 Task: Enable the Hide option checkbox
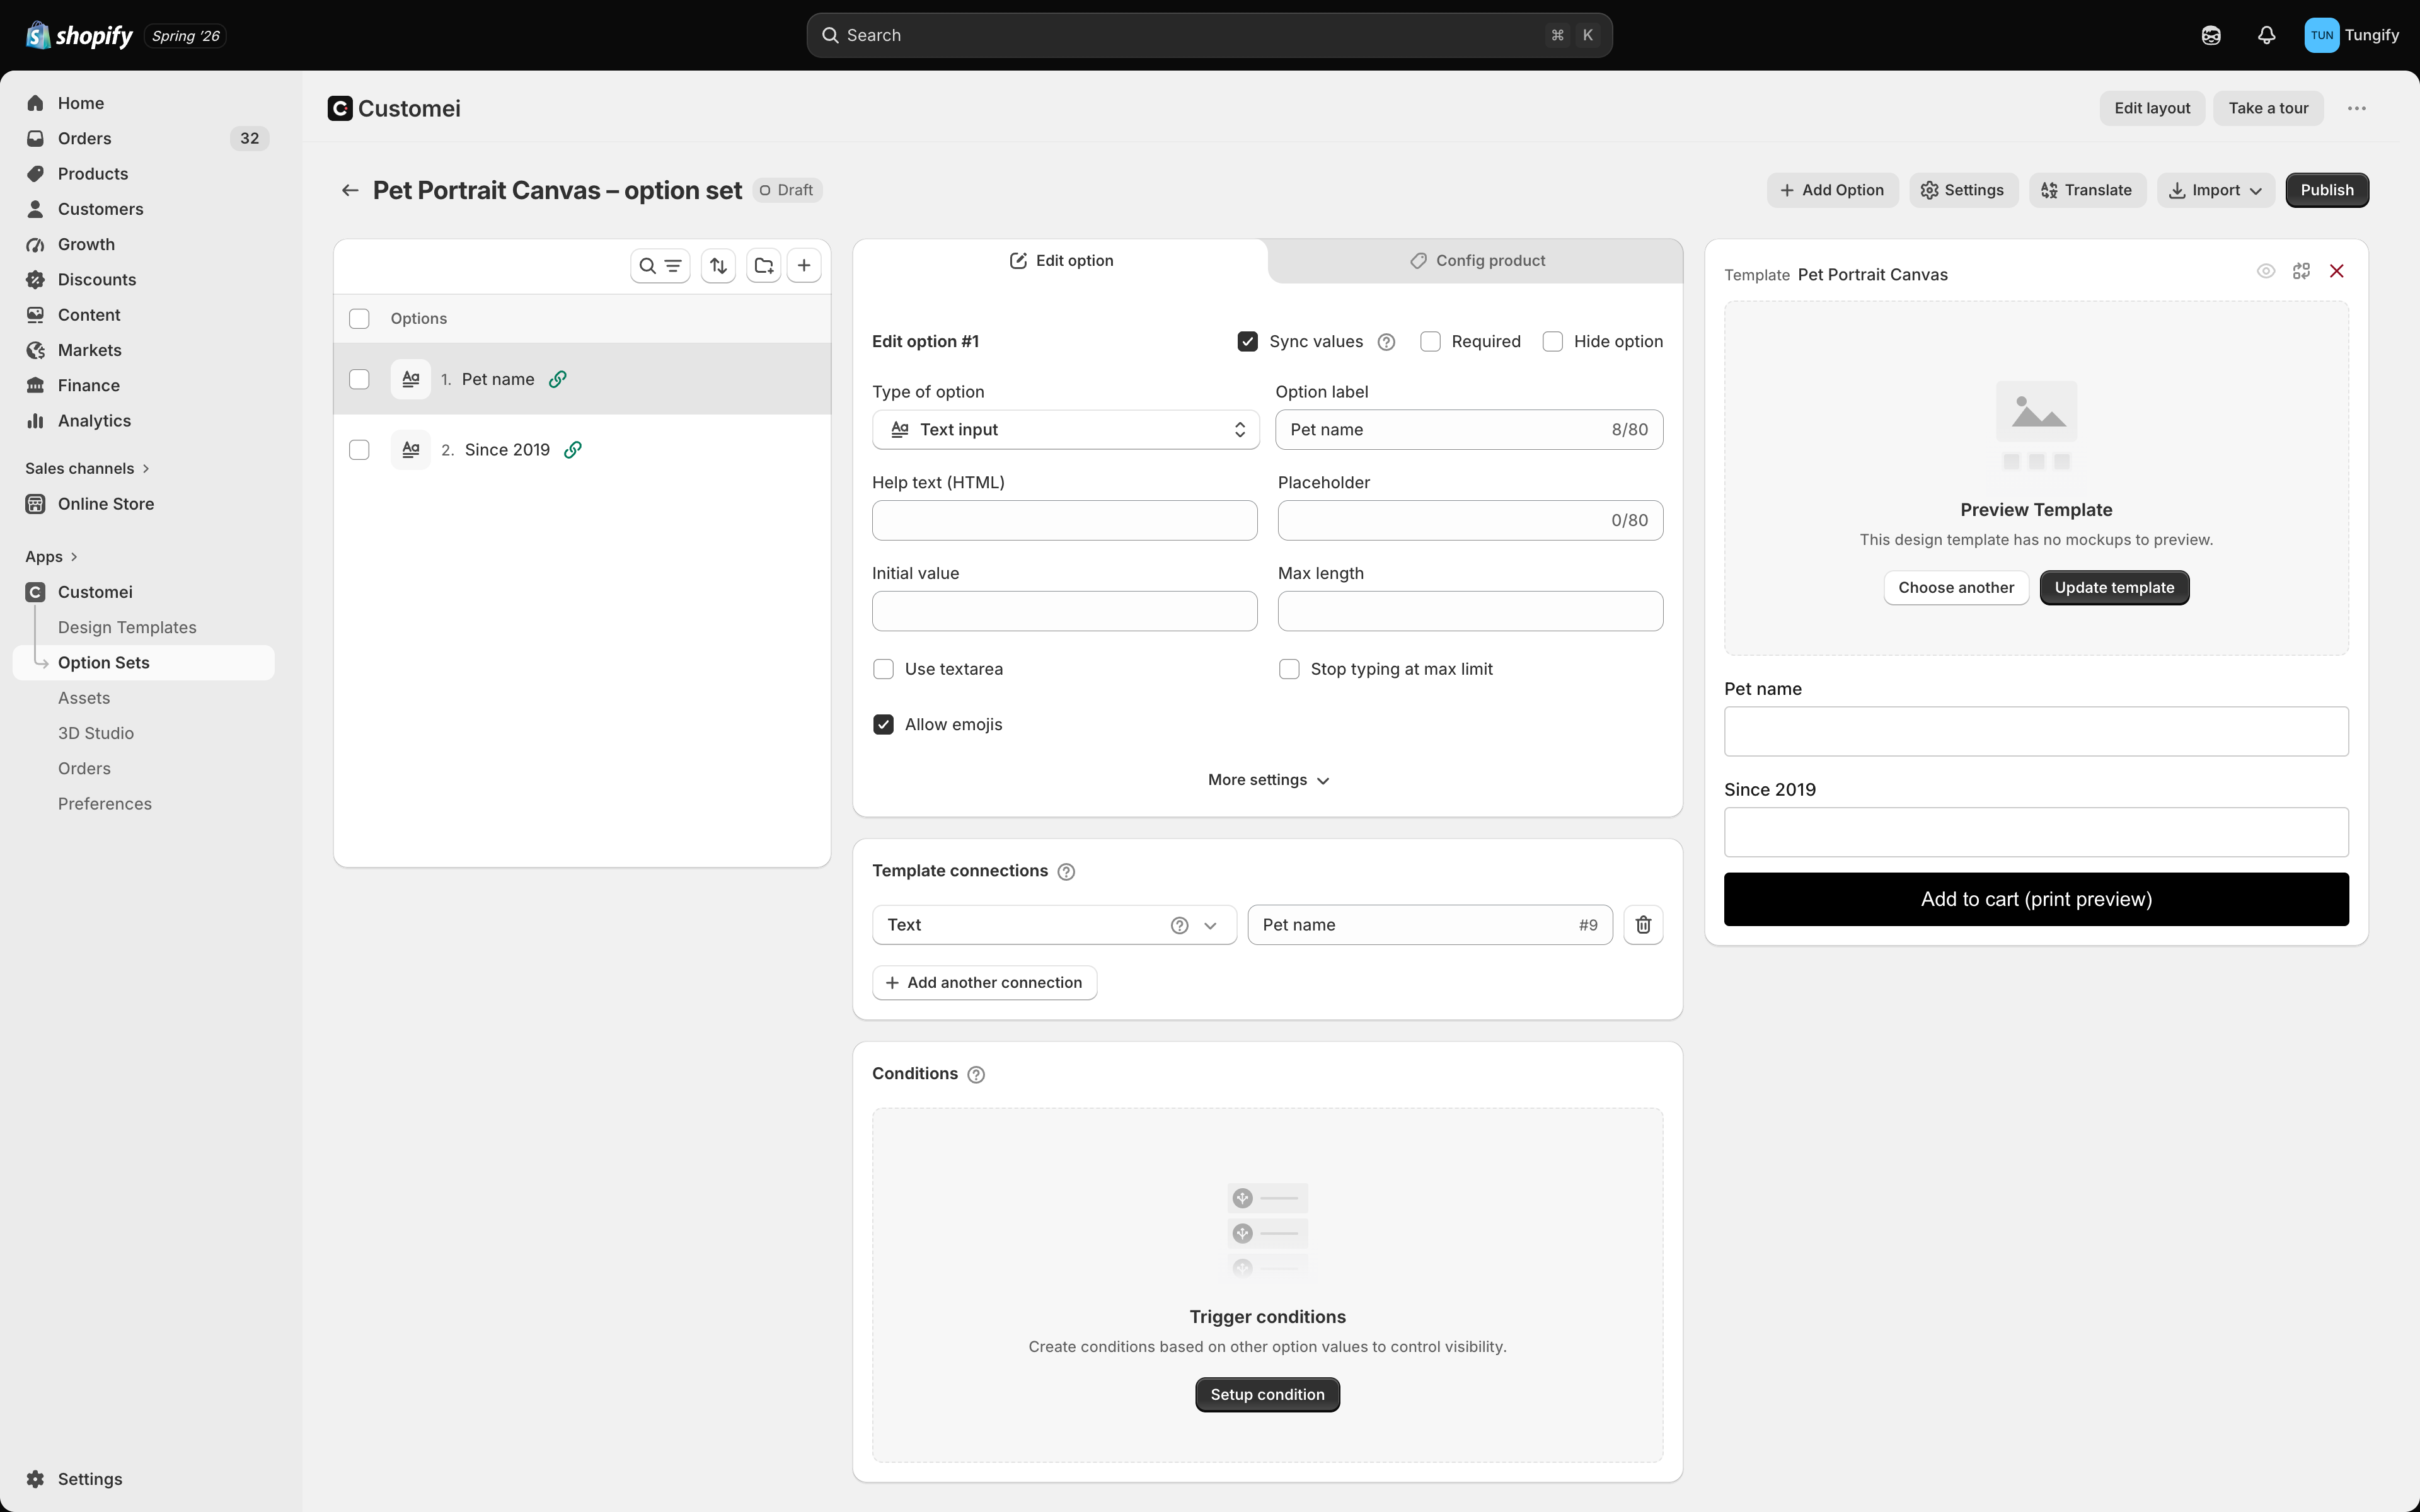[1552, 342]
